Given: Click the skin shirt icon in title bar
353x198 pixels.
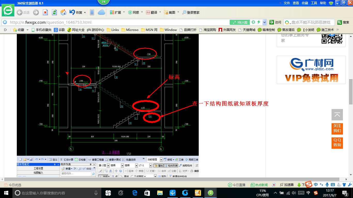Looking at the screenshot, I should [331, 3].
